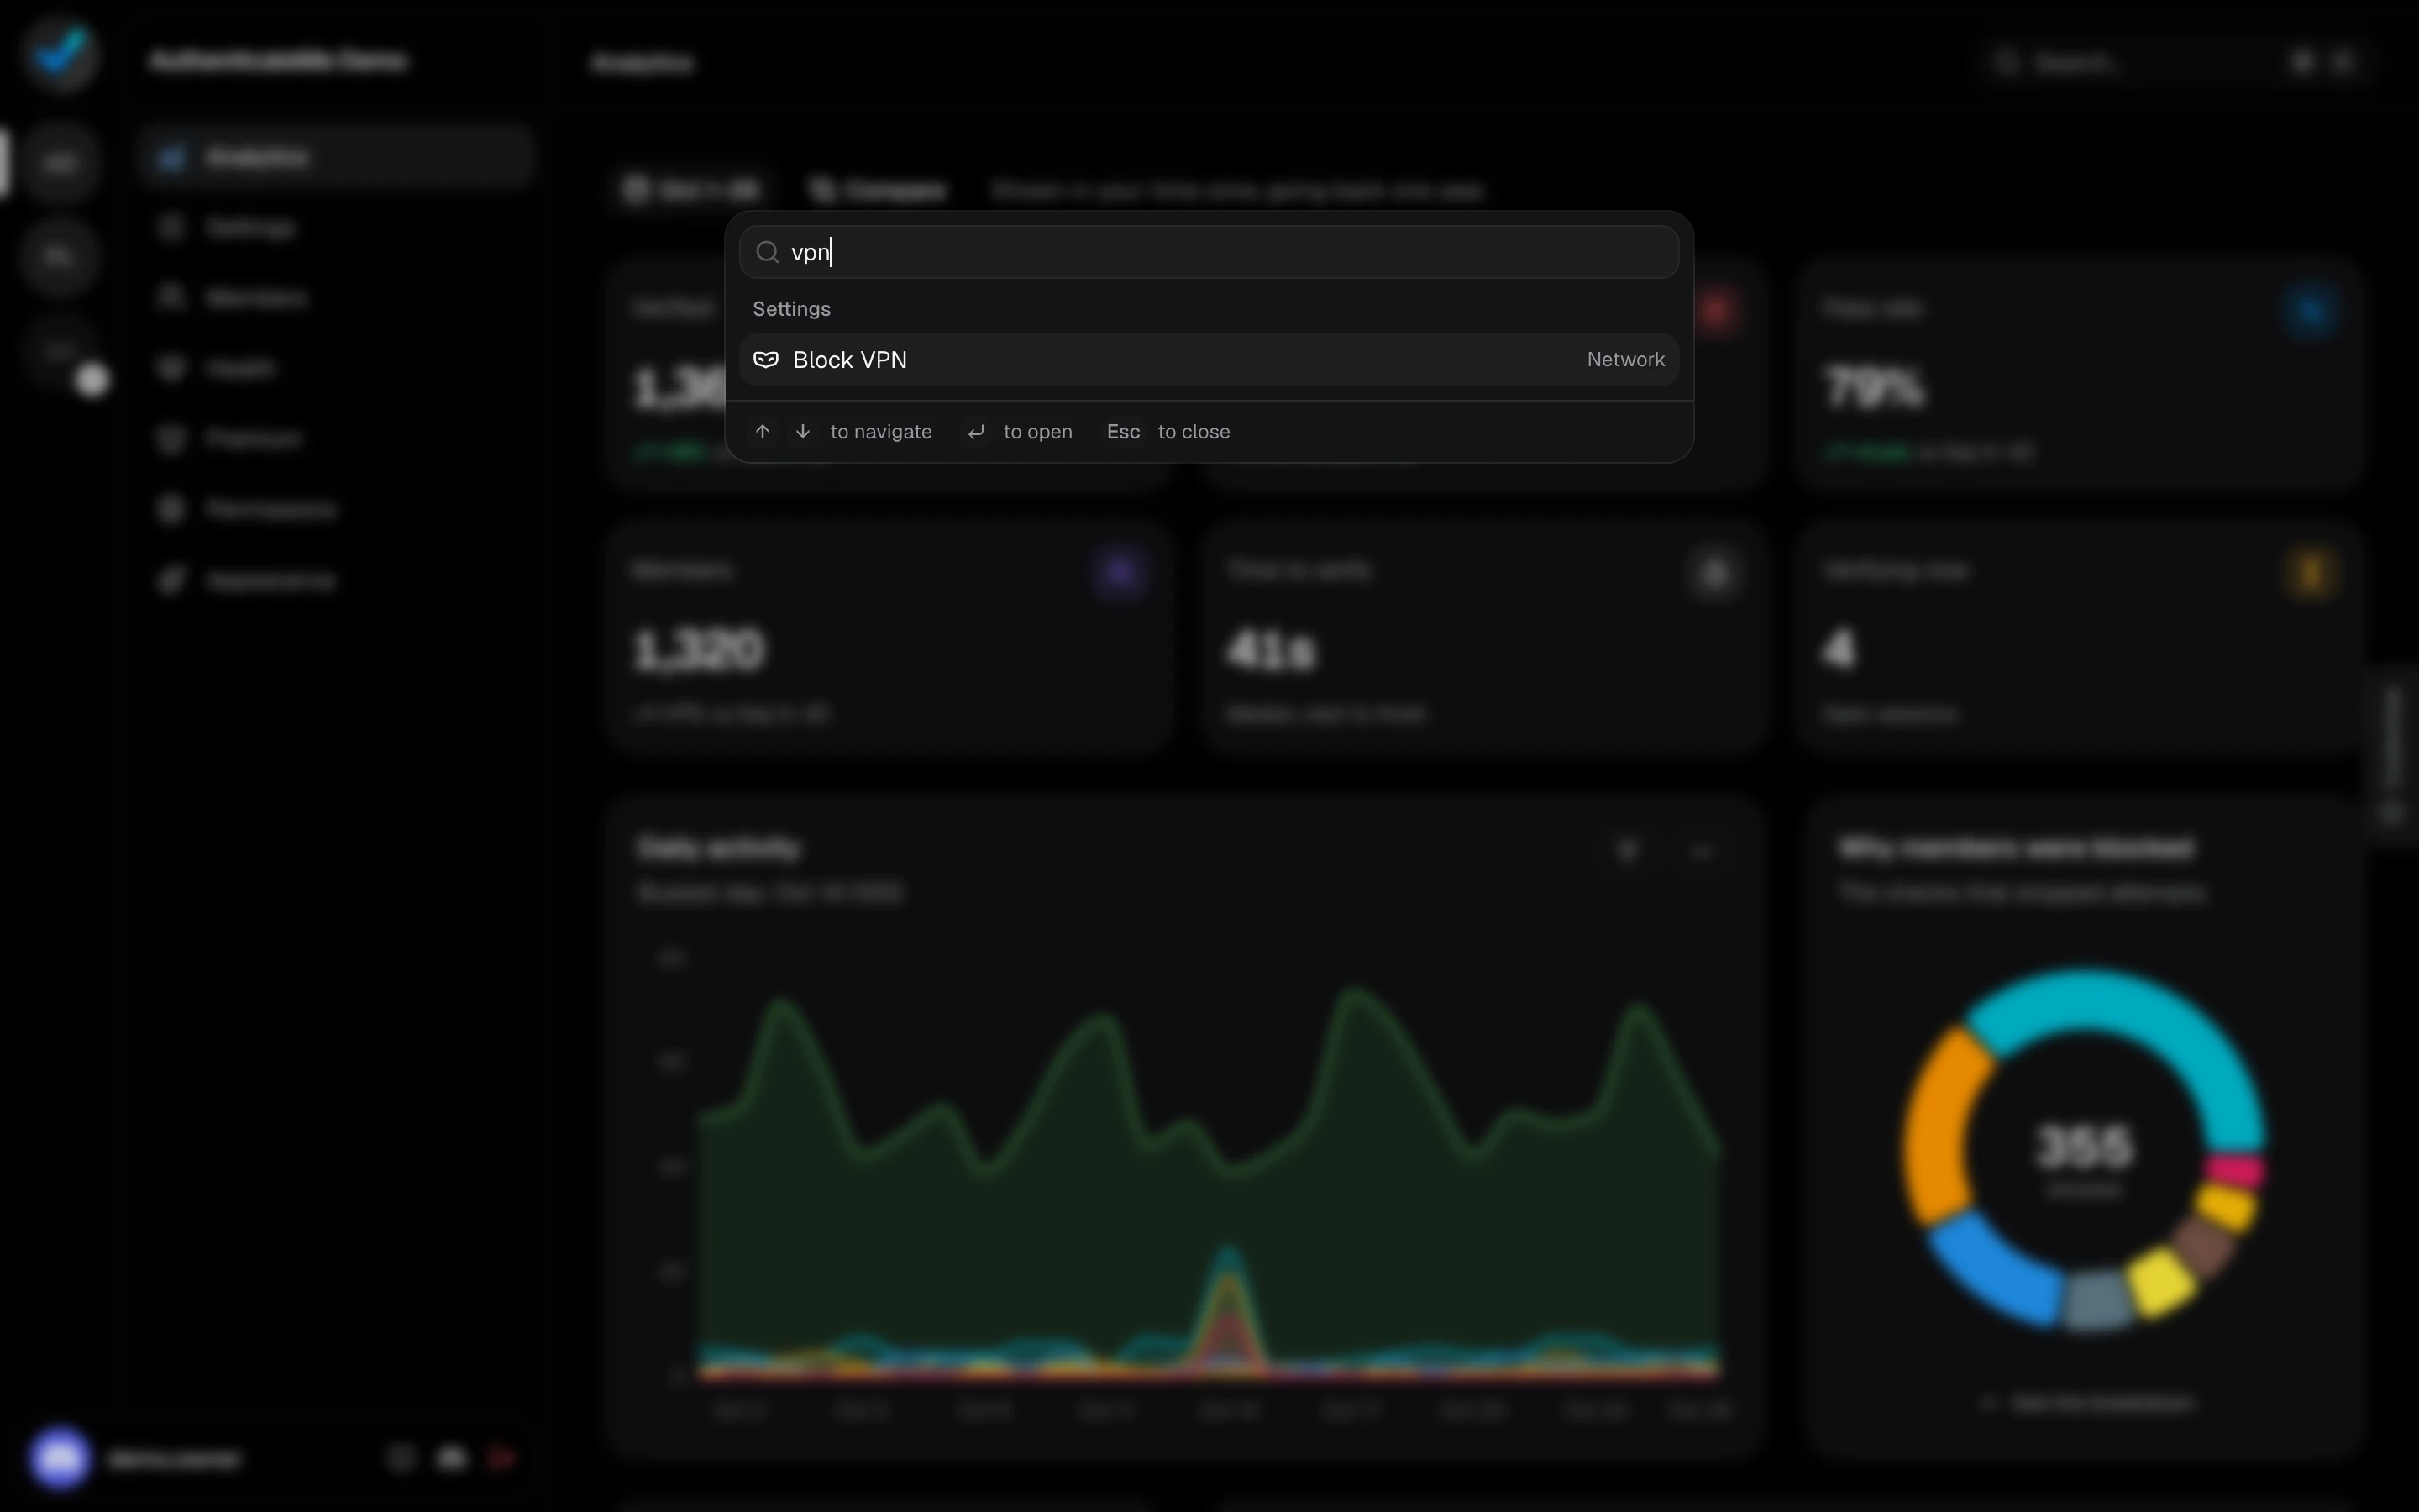Focus the search field containing "vpn"
This screenshot has height=1512, width=2419.
click(1209, 252)
